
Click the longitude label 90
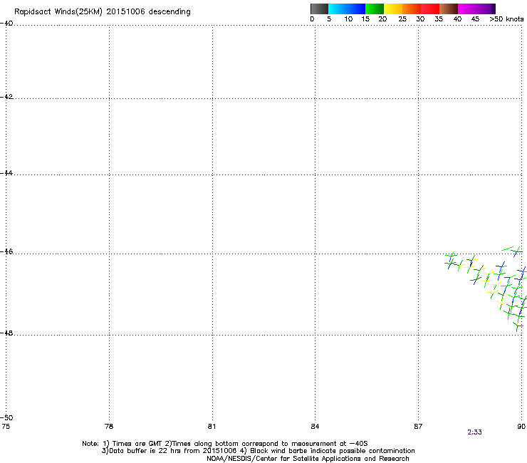[x=521, y=427]
